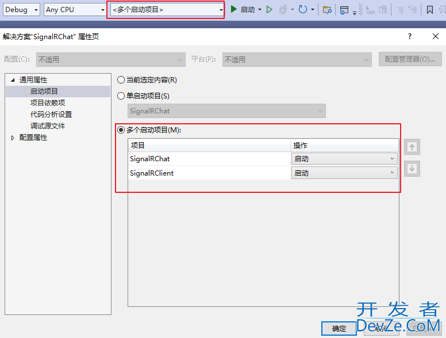
Task: Close the SignalRChat property pages dialog
Action: point(436,36)
